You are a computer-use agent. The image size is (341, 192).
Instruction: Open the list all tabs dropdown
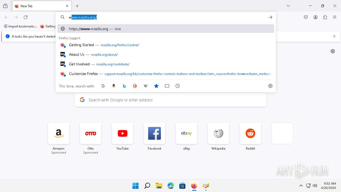[x=288, y=6]
